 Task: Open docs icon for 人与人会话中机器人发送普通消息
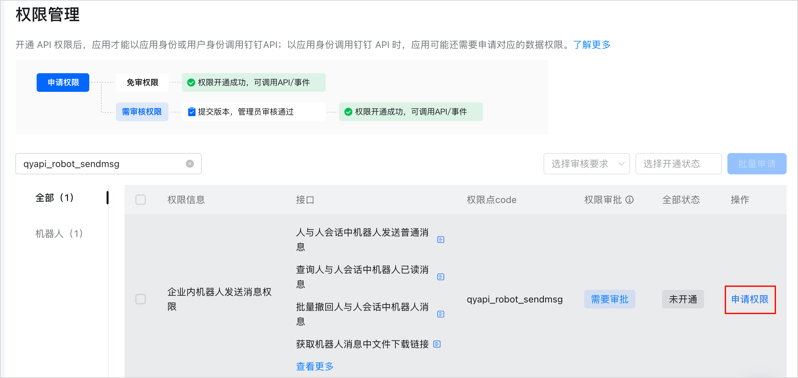tap(441, 239)
